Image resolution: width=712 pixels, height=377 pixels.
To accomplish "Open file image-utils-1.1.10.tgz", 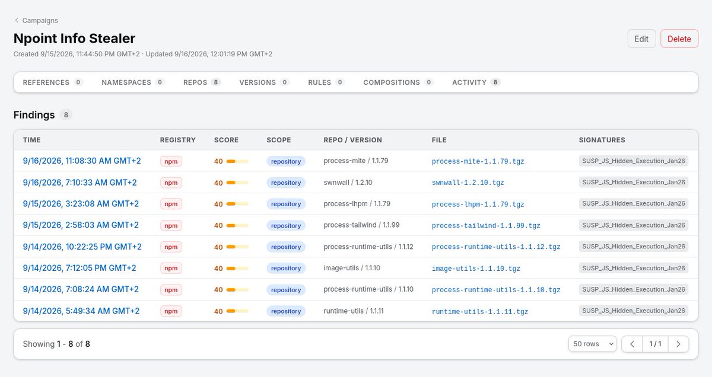I will 476,269.
